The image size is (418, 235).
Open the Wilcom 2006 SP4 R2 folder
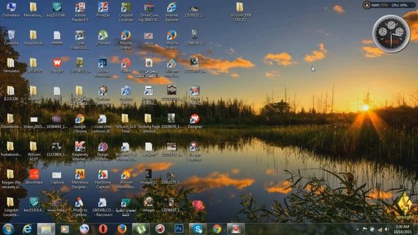(x=240, y=12)
